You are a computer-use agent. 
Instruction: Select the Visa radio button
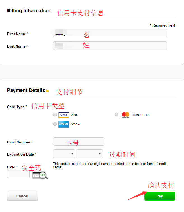(x=55, y=115)
